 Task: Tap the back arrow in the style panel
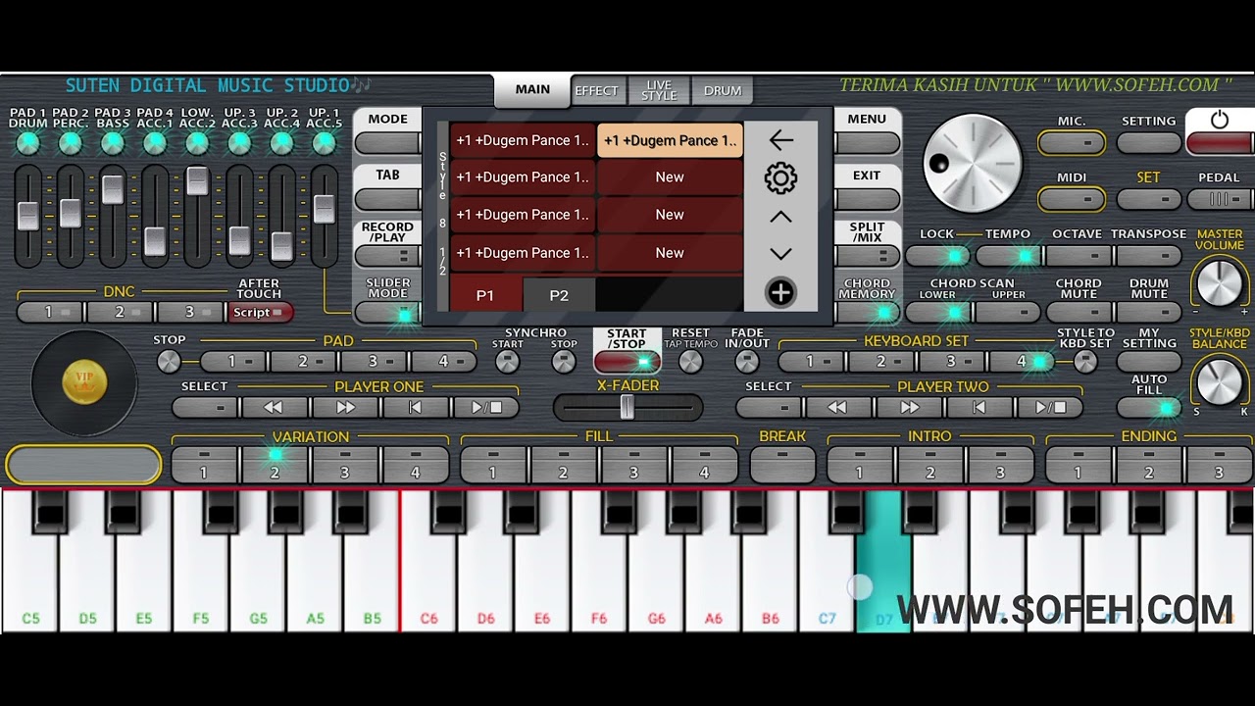[x=780, y=140]
